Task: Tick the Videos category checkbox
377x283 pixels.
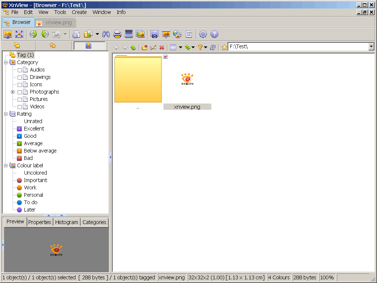Action: pyautogui.click(x=20, y=107)
